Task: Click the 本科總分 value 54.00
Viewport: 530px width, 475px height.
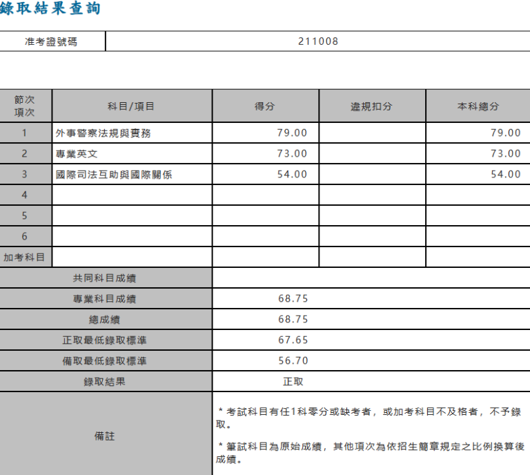Action: (506, 174)
